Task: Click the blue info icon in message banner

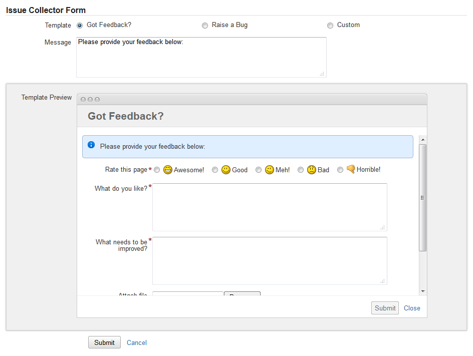Action: 91,145
